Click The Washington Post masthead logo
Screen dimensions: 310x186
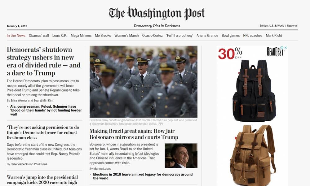point(157,13)
